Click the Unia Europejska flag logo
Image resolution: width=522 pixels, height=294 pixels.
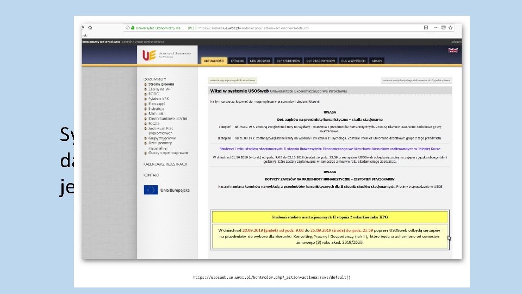(x=151, y=190)
